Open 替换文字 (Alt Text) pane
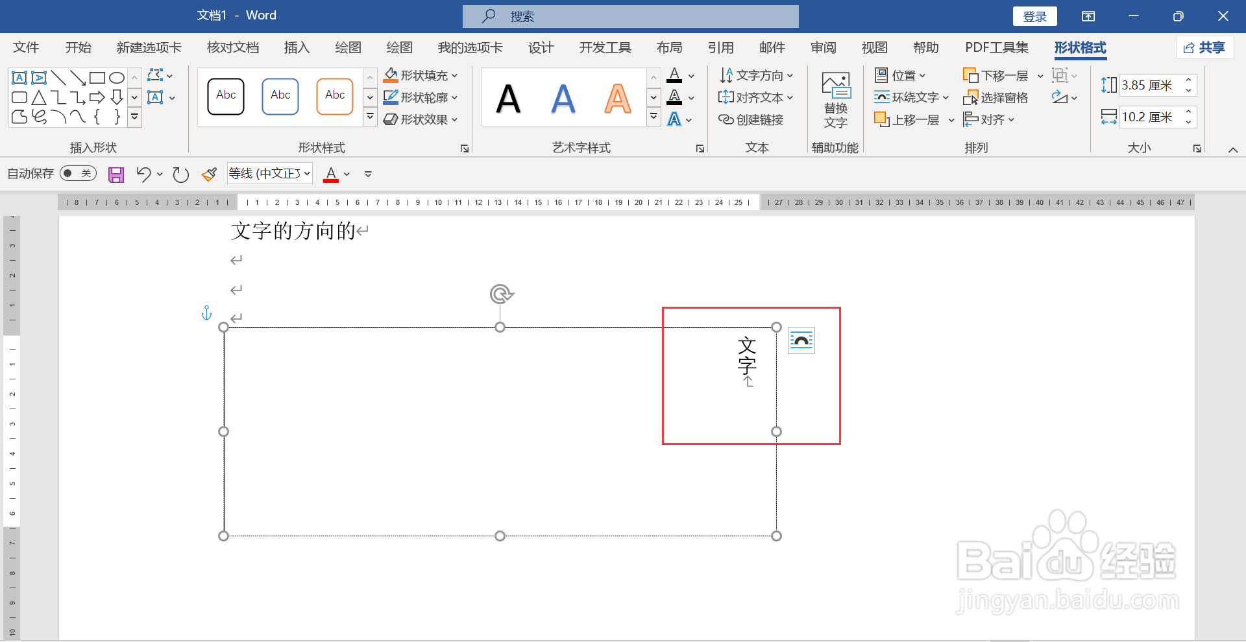The height and width of the screenshot is (642, 1246). [835, 99]
